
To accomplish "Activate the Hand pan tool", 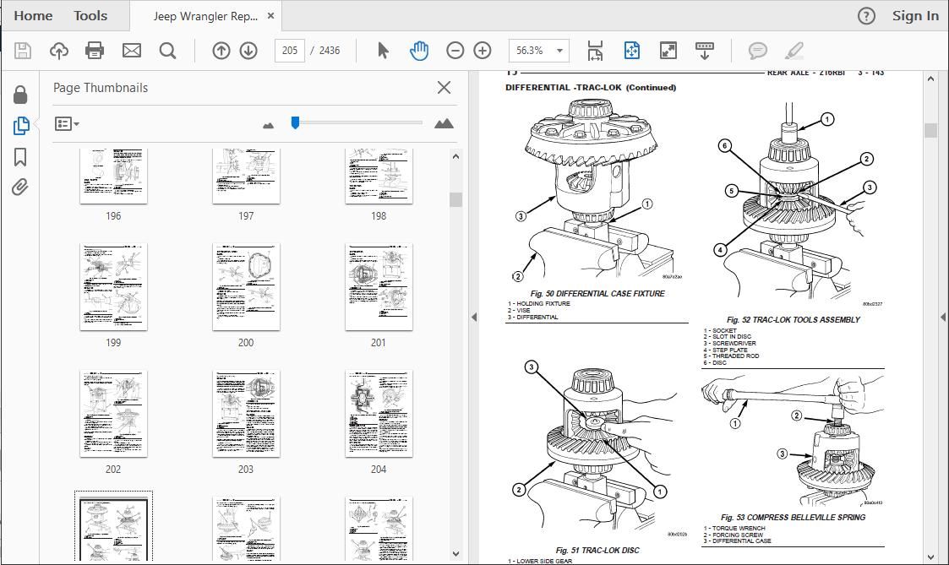I will (419, 50).
